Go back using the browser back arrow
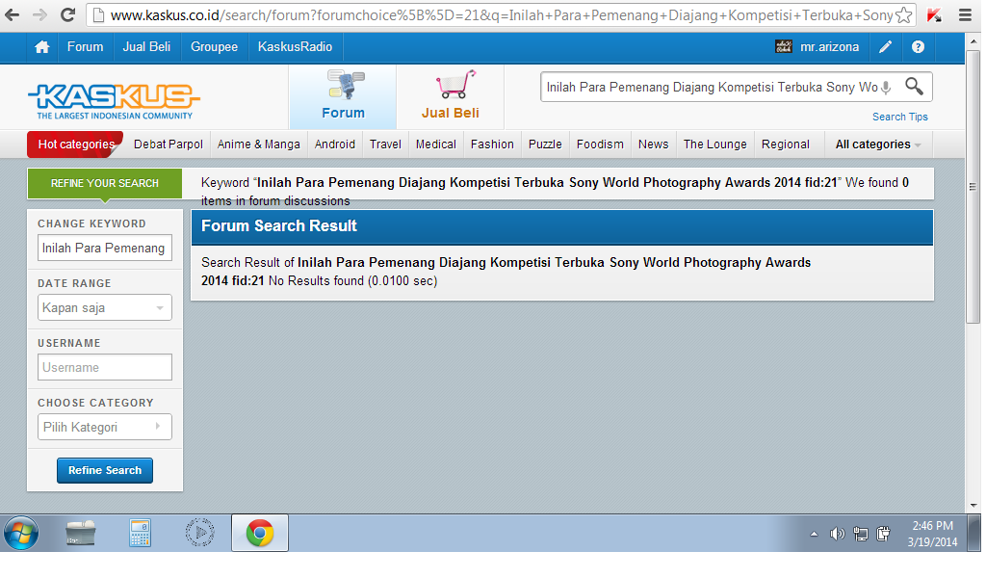986x578 pixels. [12, 14]
